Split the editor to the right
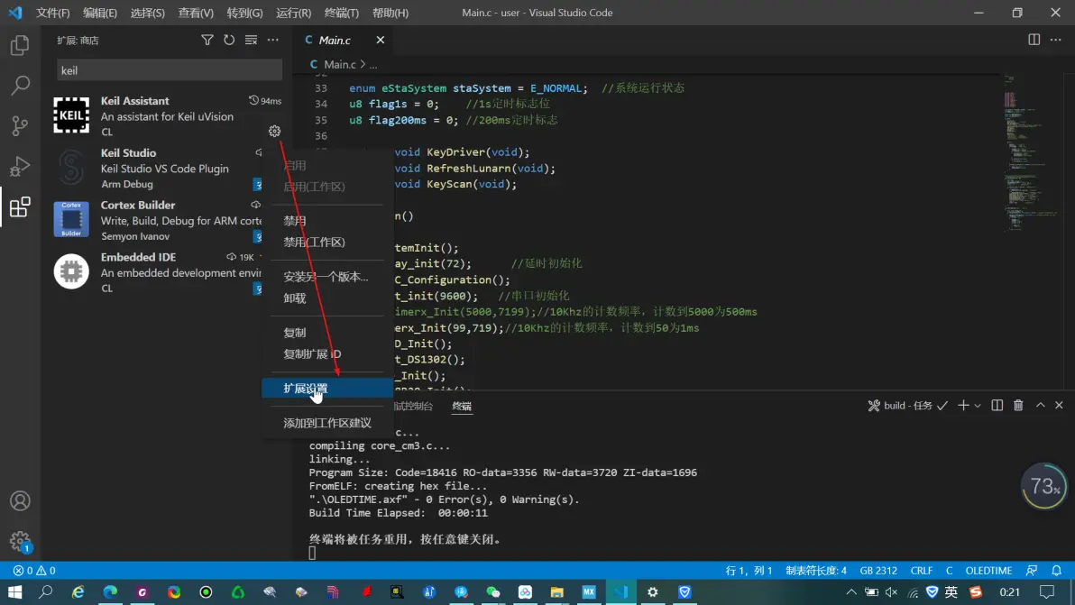This screenshot has width=1075, height=605. pyautogui.click(x=1034, y=40)
